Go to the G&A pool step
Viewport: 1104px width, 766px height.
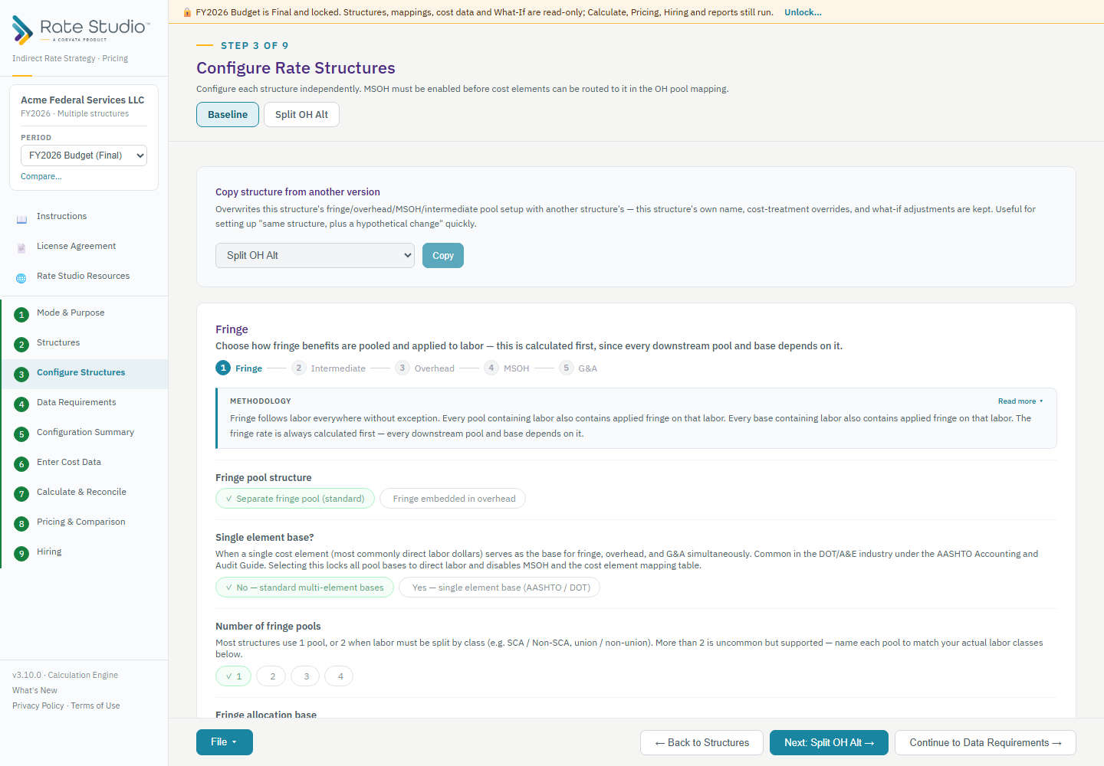coord(578,368)
